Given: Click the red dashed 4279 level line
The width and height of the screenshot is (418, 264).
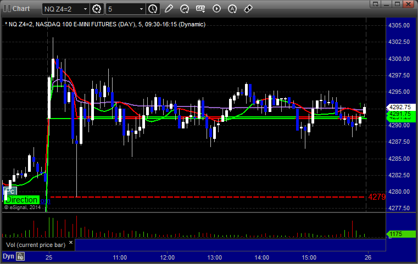Looking at the screenshot, I should (208, 197).
